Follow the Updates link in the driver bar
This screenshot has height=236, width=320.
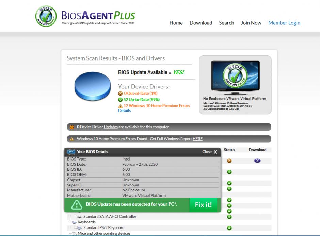[x=111, y=127]
